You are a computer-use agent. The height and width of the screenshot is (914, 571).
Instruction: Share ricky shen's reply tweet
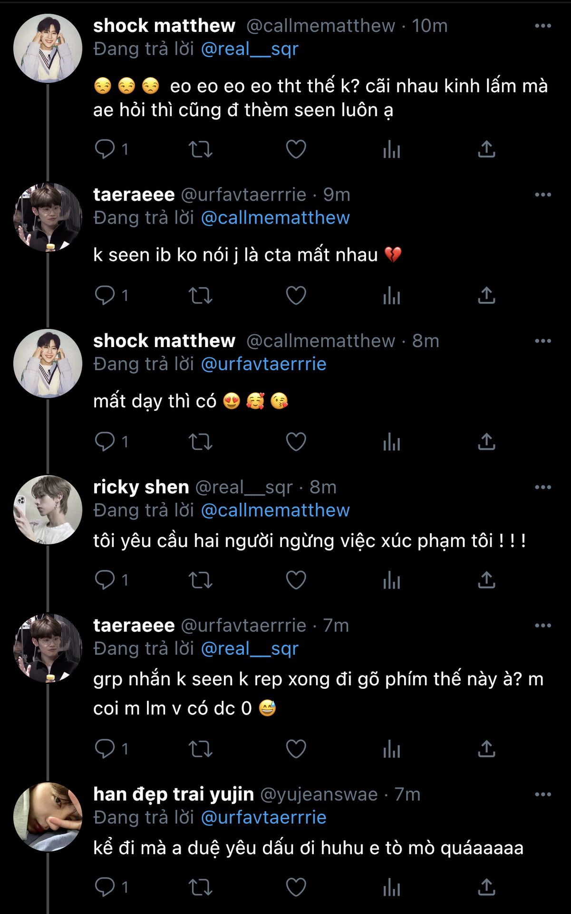coord(486,580)
